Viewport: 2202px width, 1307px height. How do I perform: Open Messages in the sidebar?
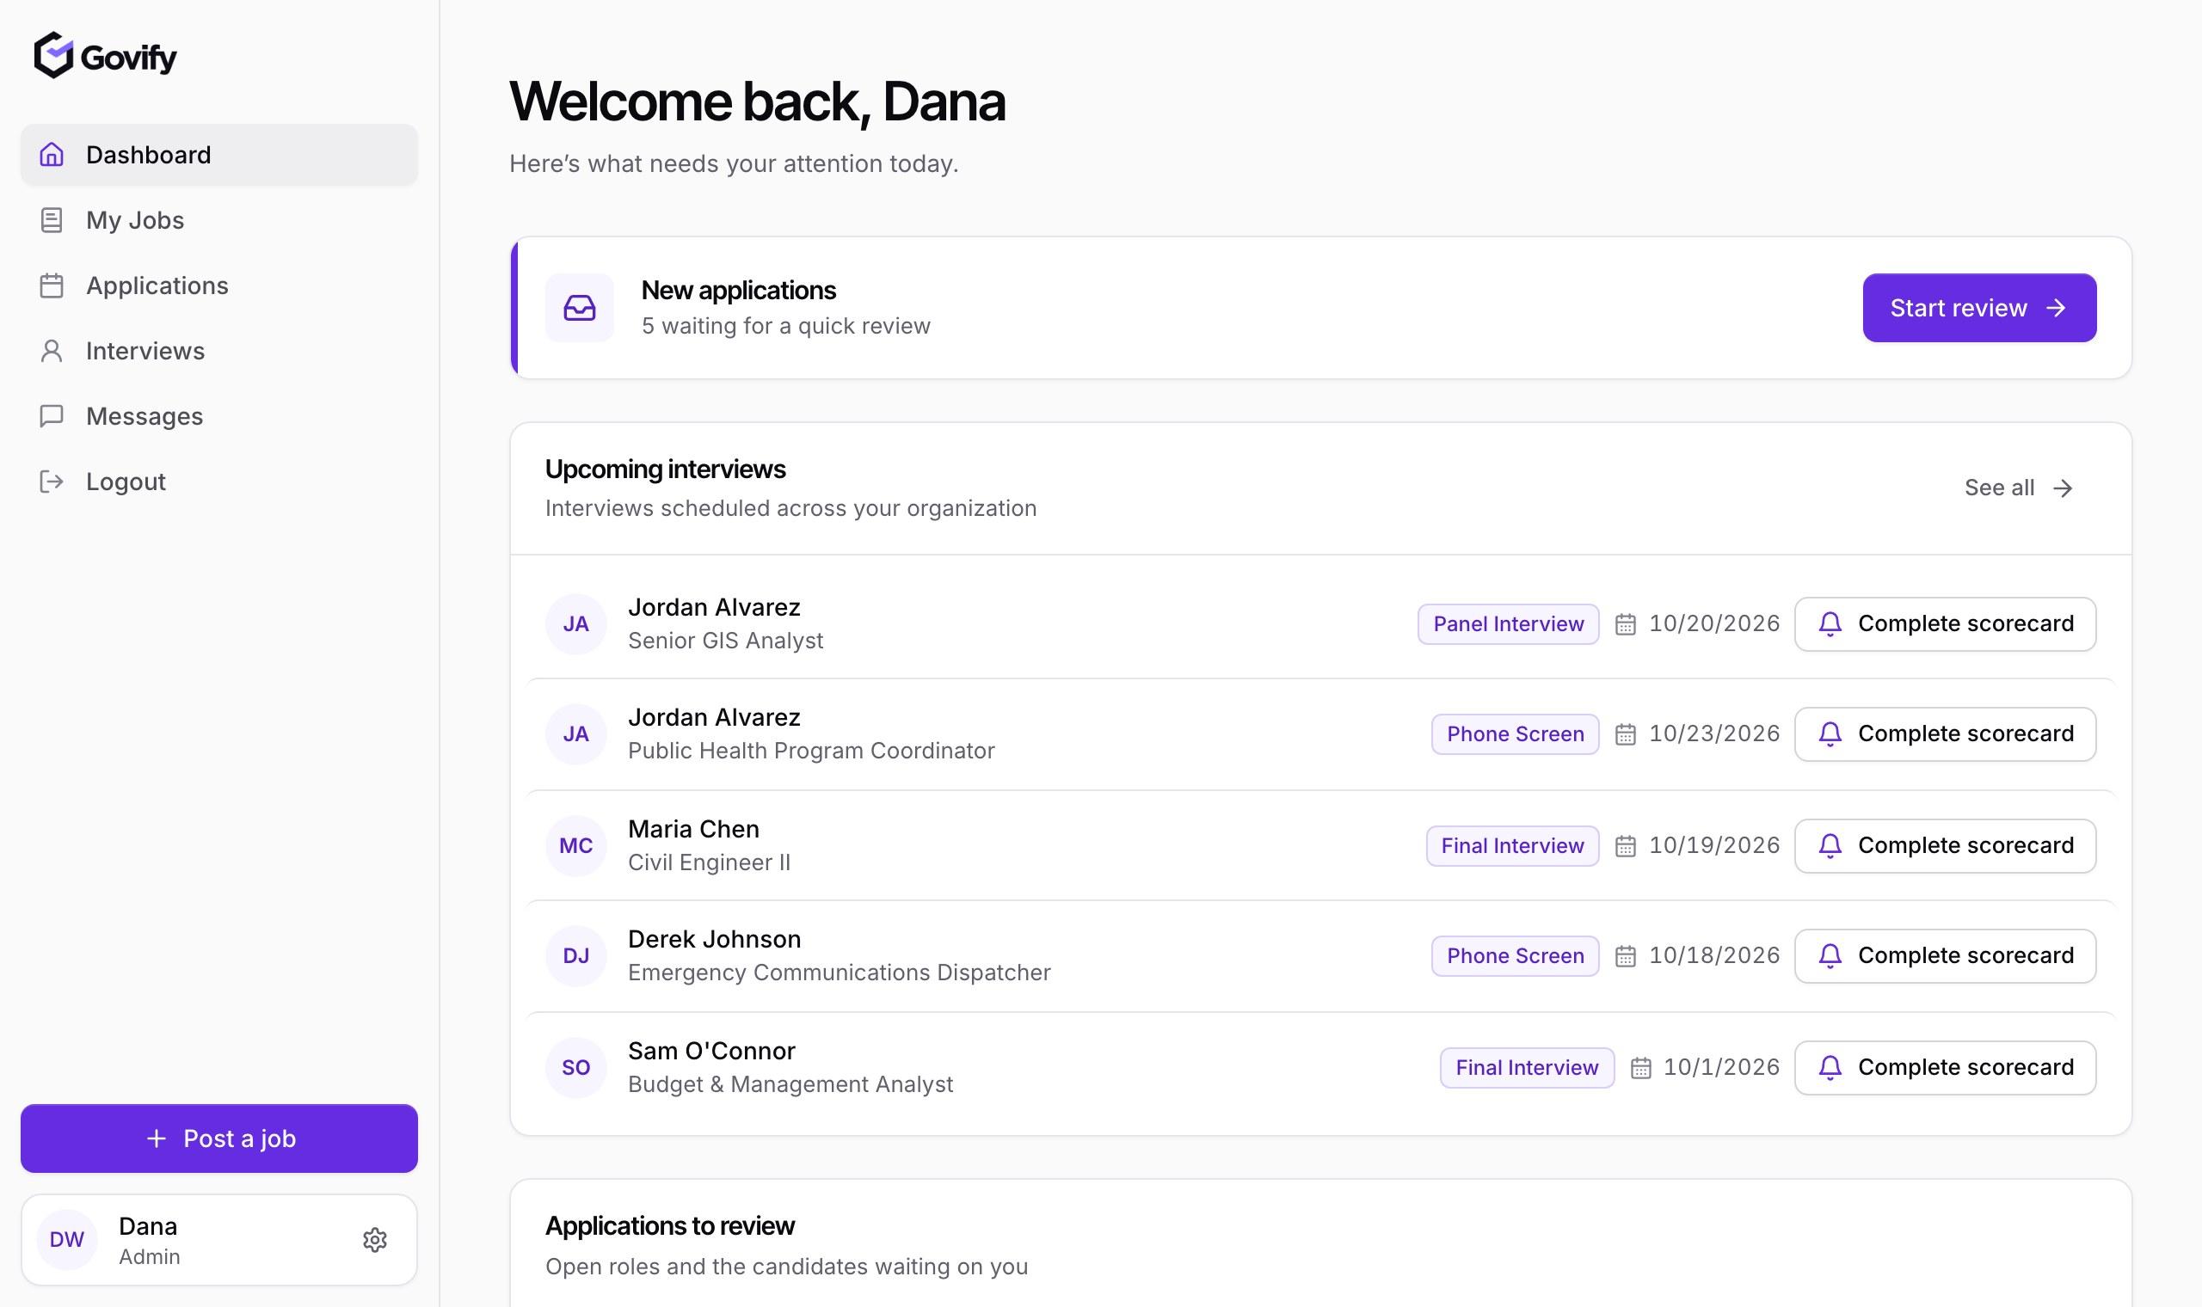219,415
